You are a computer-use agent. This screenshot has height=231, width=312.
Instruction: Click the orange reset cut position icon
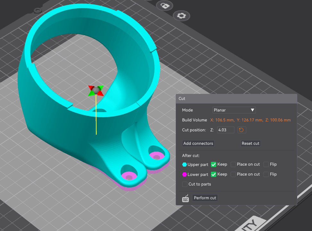coord(242,130)
